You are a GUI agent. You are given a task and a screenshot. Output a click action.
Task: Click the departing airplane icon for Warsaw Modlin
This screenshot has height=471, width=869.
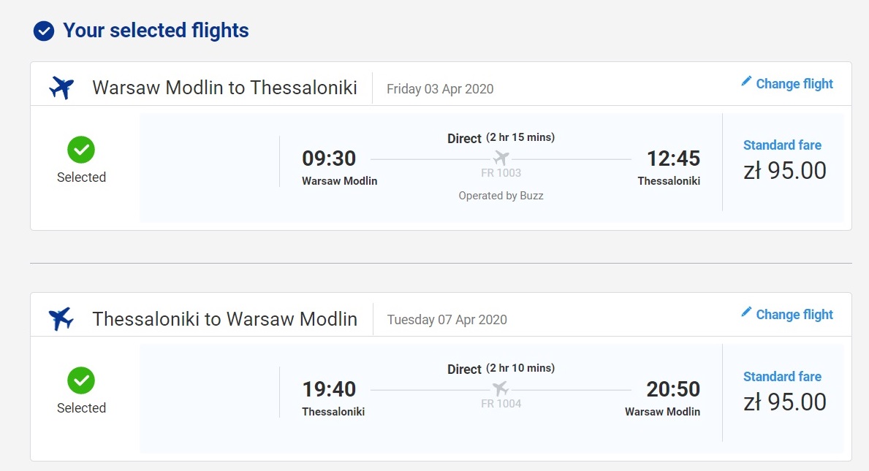coord(61,88)
